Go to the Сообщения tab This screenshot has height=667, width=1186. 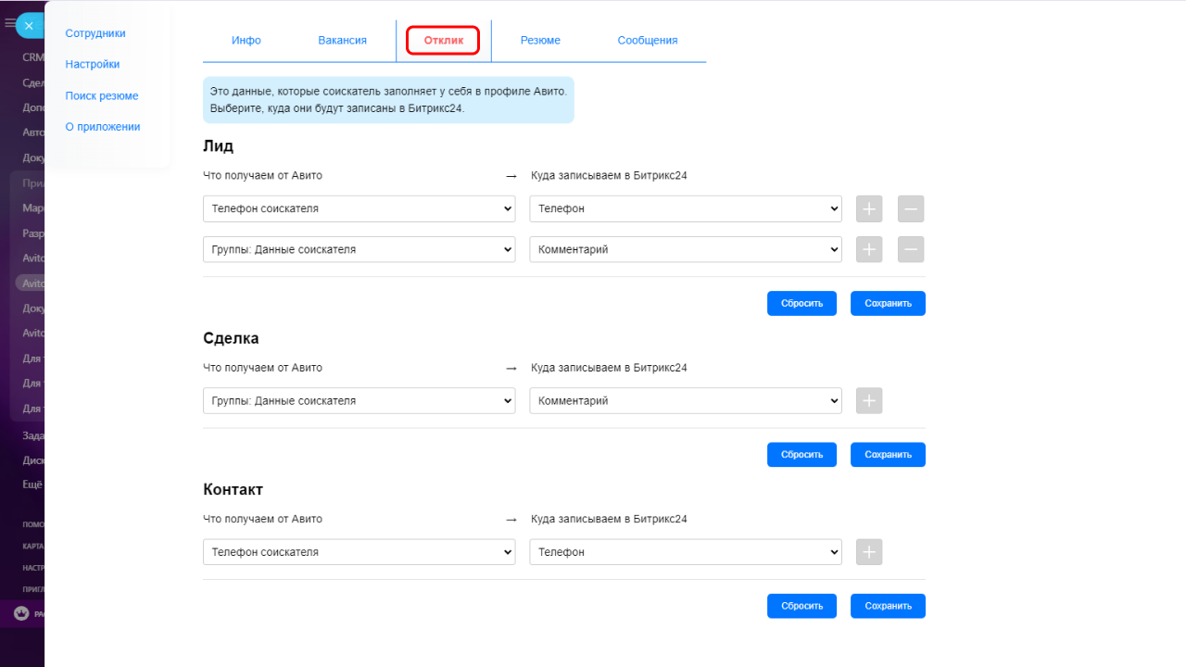(647, 41)
